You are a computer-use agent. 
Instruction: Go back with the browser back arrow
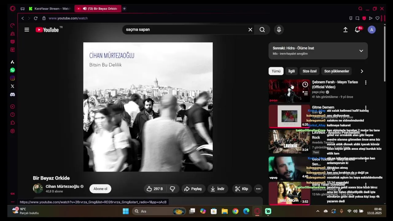22,18
